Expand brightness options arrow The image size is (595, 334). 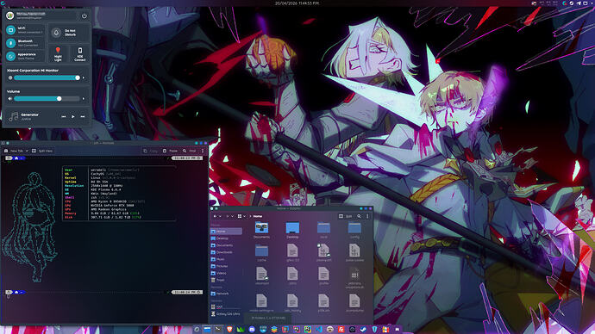[84, 77]
